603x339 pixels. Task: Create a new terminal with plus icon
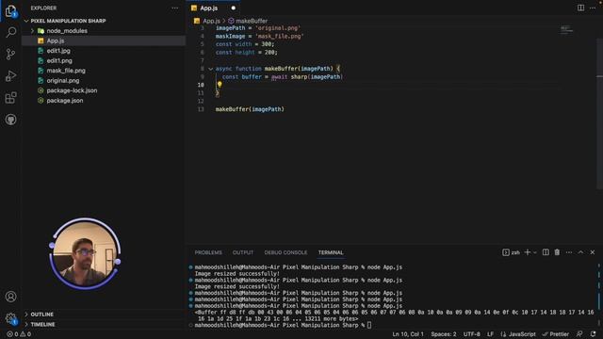(x=528, y=252)
